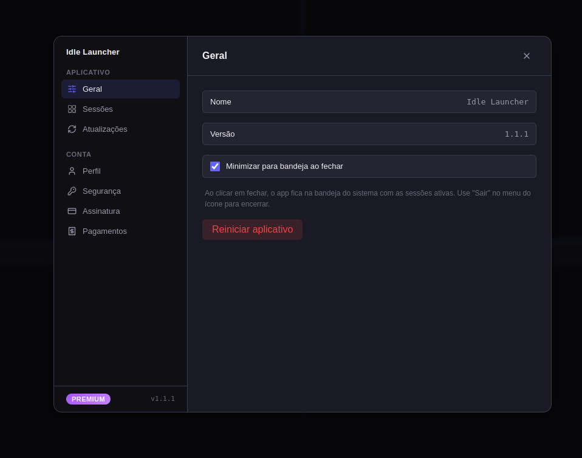The width and height of the screenshot is (582, 458).
Task: Click the refresh icon beside Atualizações
Action: 72,129
